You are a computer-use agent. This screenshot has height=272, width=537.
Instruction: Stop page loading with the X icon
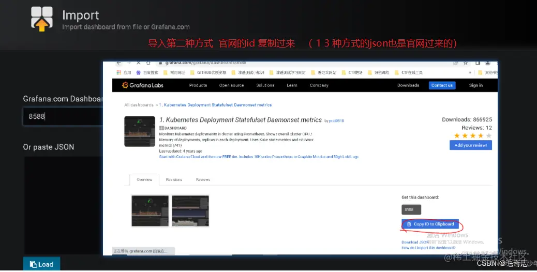(x=138, y=63)
